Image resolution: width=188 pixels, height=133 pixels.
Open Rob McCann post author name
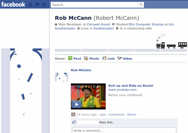[81, 70]
